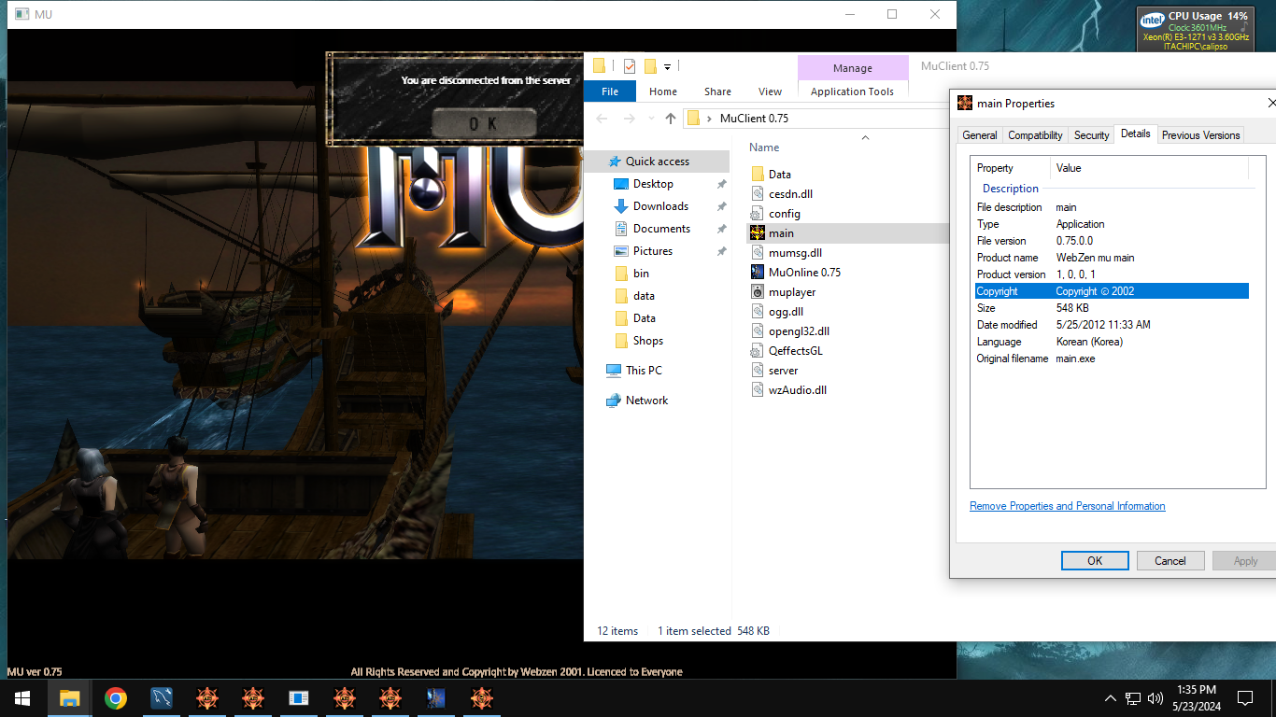Open the Shops folder in the navigation pane
Screen dimensions: 1276x717
(647, 341)
